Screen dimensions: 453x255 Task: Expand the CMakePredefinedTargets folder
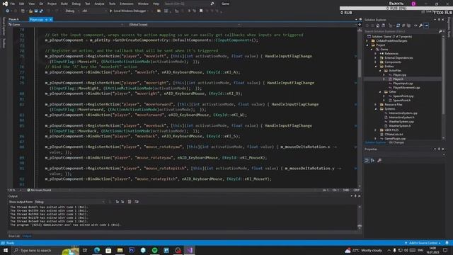[367, 41]
